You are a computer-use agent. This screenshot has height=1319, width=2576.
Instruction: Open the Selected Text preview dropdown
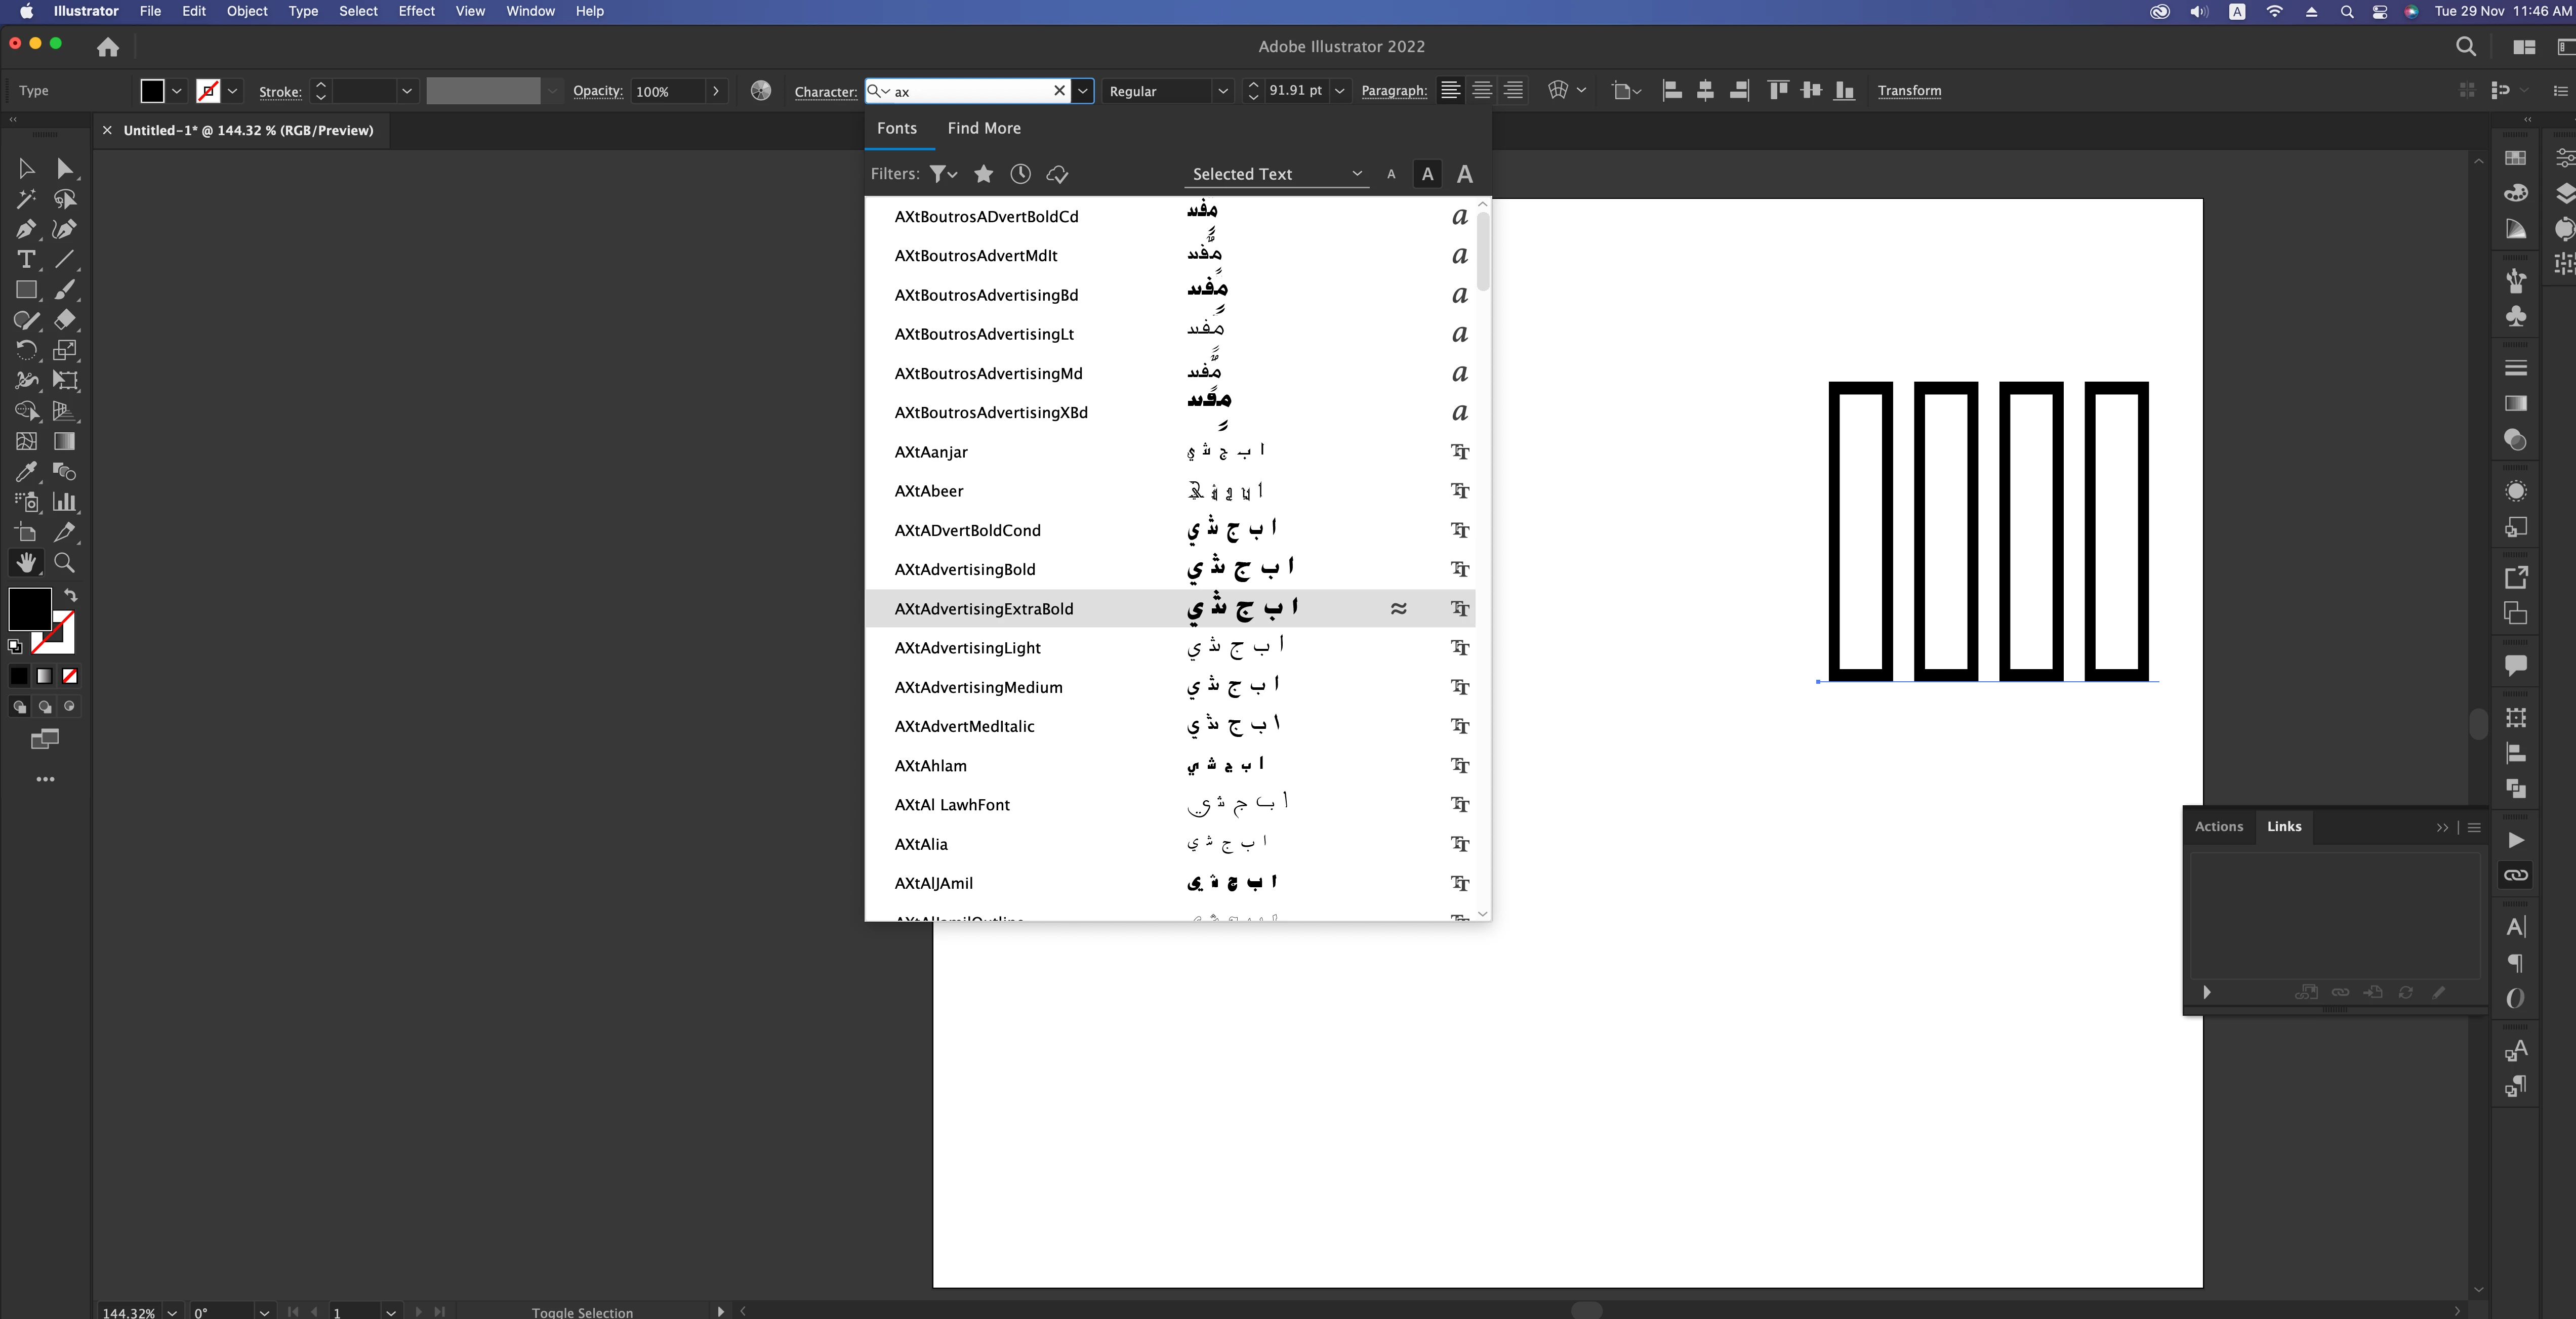click(1276, 174)
